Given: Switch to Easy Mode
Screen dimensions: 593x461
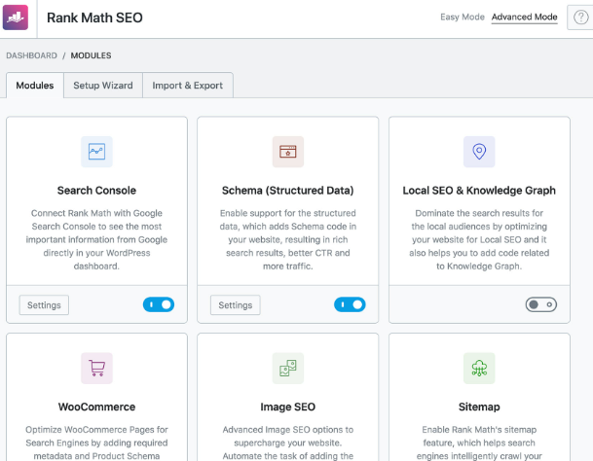Looking at the screenshot, I should point(463,17).
